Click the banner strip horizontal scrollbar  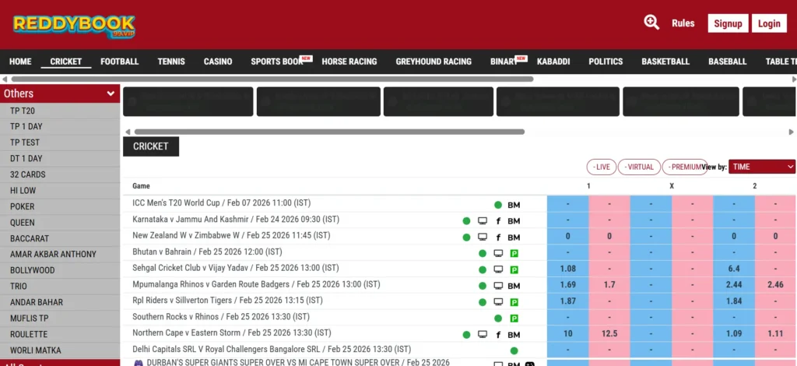click(x=329, y=132)
